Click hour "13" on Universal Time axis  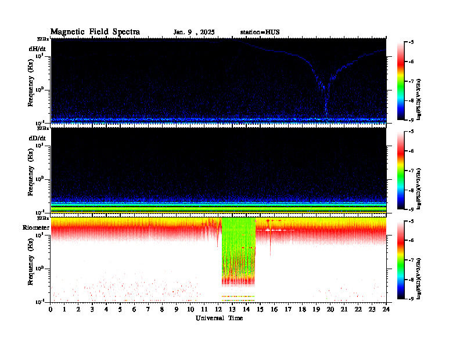pyautogui.click(x=232, y=309)
